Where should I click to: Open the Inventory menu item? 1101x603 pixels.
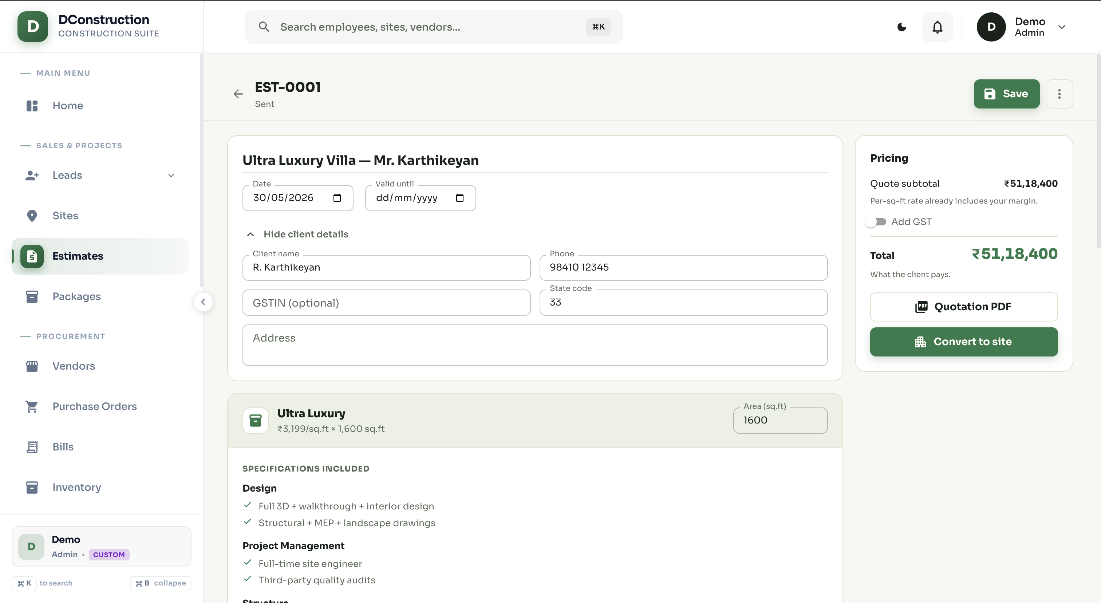point(100,487)
